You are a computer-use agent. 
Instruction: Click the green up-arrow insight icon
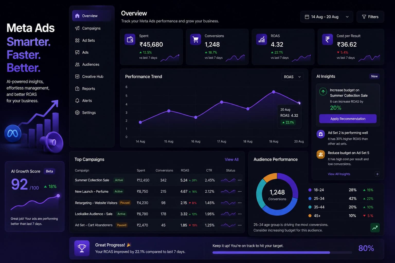click(x=323, y=91)
